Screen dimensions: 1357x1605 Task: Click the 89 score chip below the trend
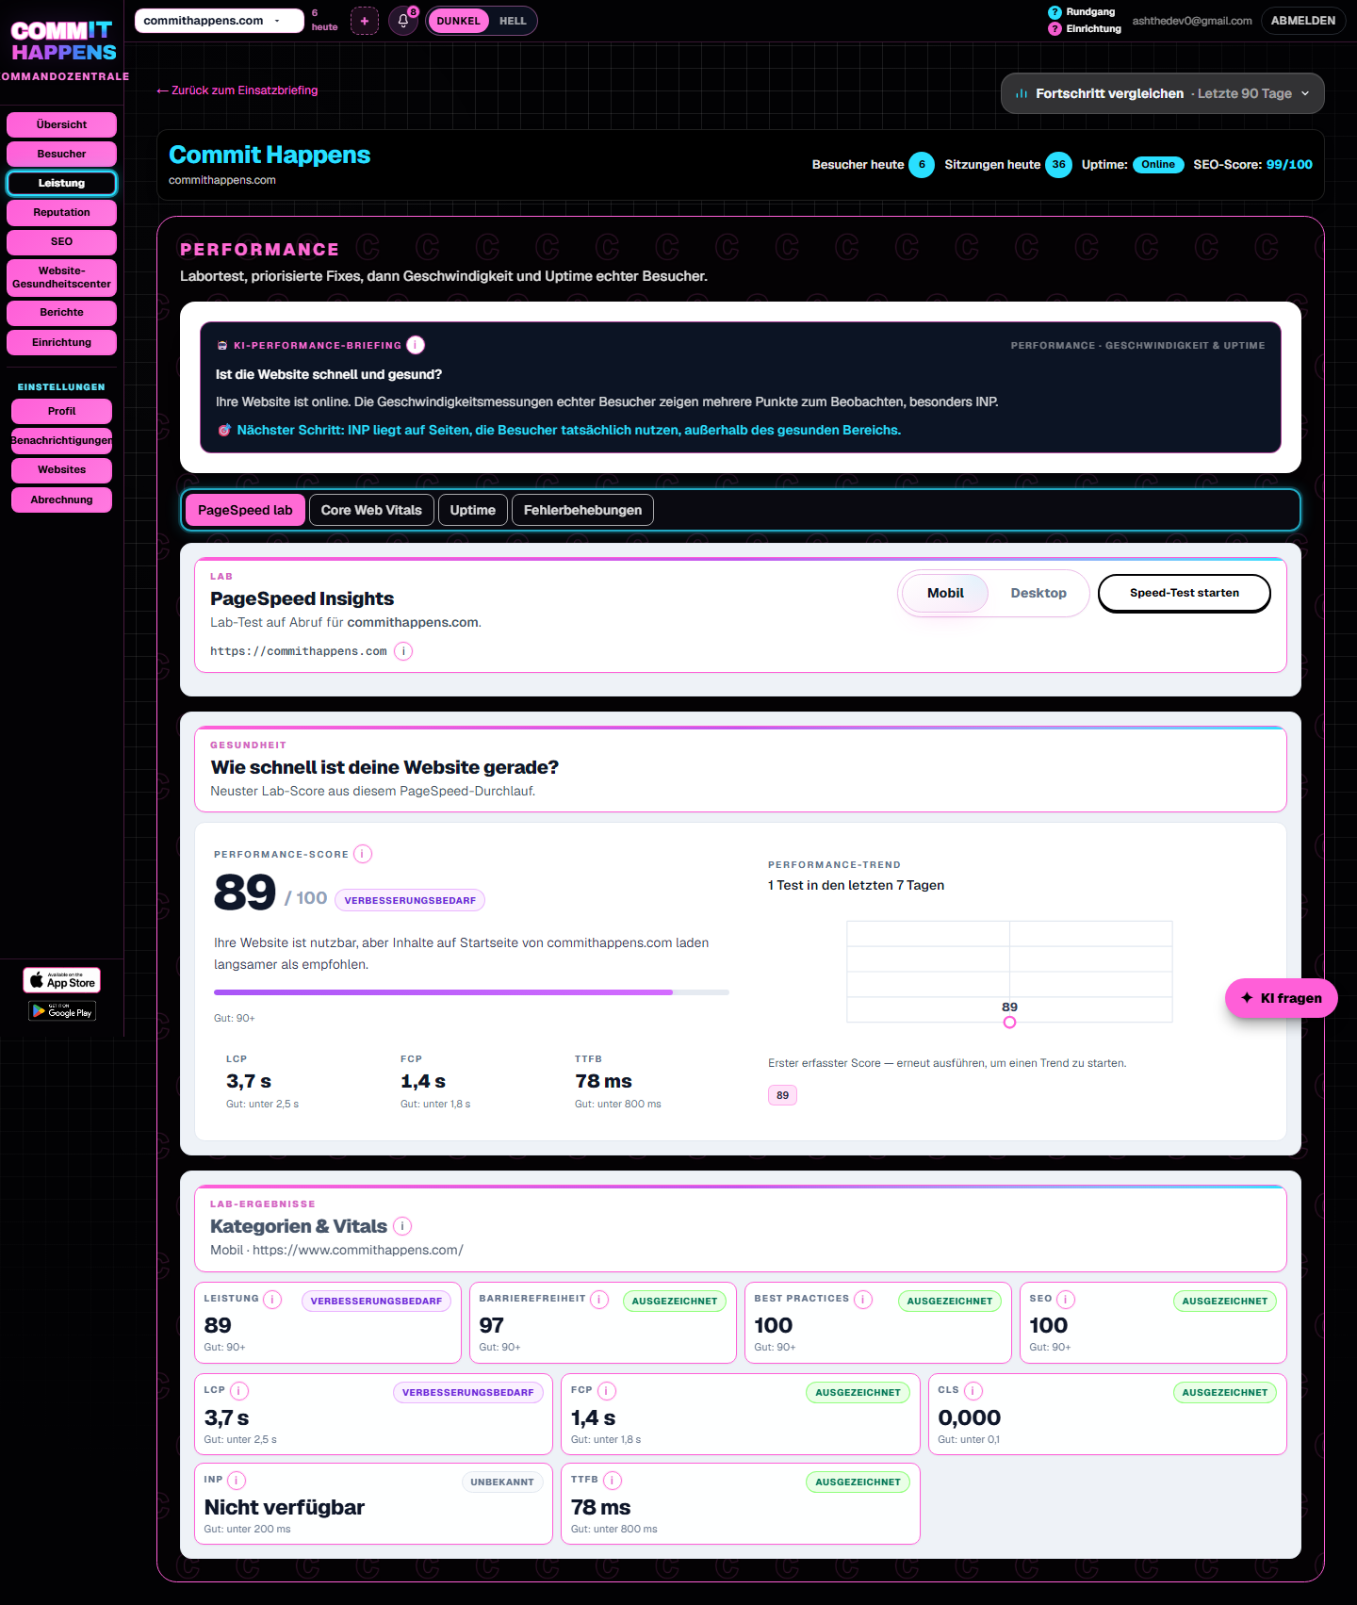pos(782,1095)
